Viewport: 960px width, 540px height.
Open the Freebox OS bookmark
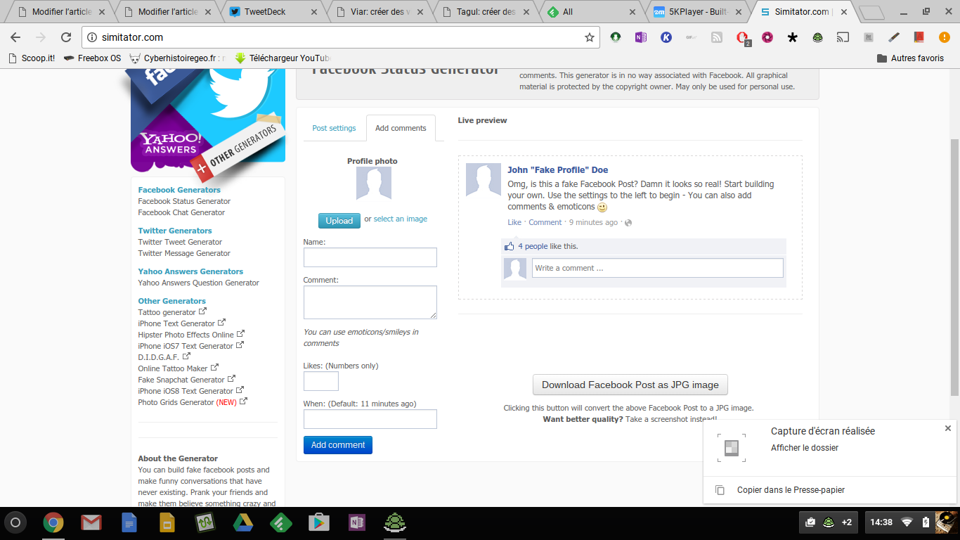coord(92,58)
